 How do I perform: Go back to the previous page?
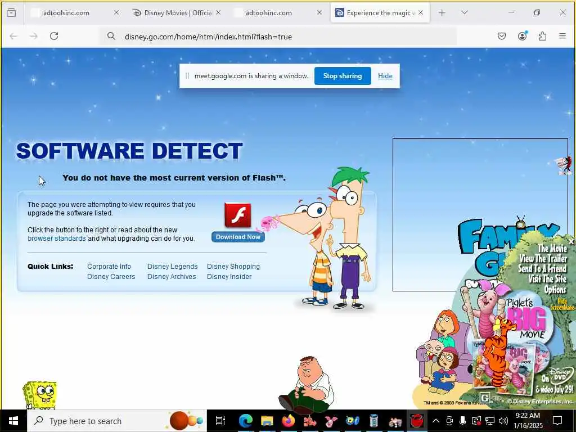tap(13, 36)
